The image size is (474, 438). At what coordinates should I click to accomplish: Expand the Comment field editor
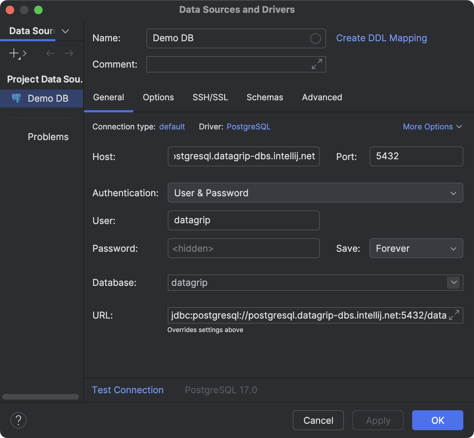(x=316, y=64)
